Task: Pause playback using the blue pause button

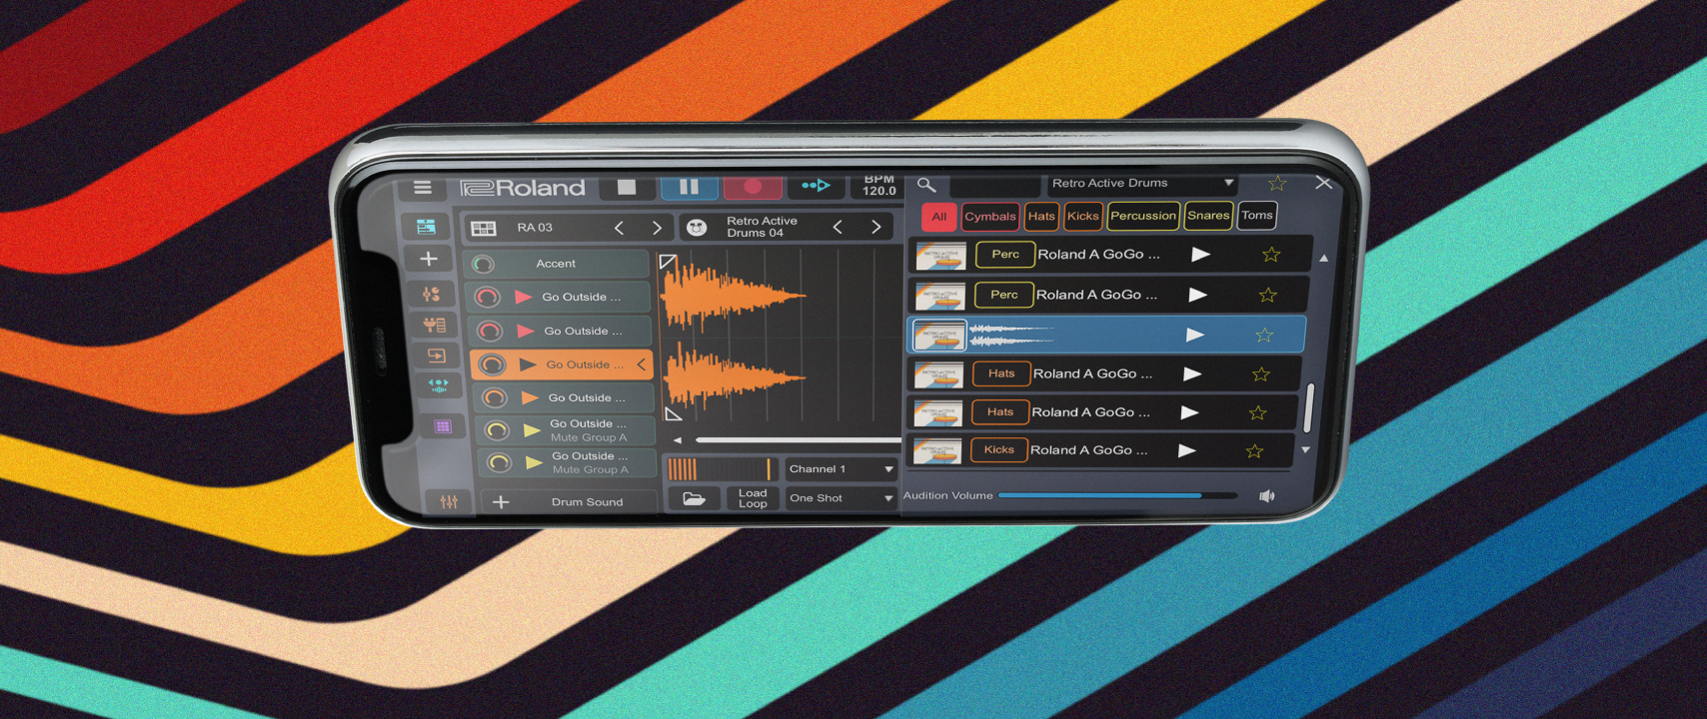Action: point(689,187)
